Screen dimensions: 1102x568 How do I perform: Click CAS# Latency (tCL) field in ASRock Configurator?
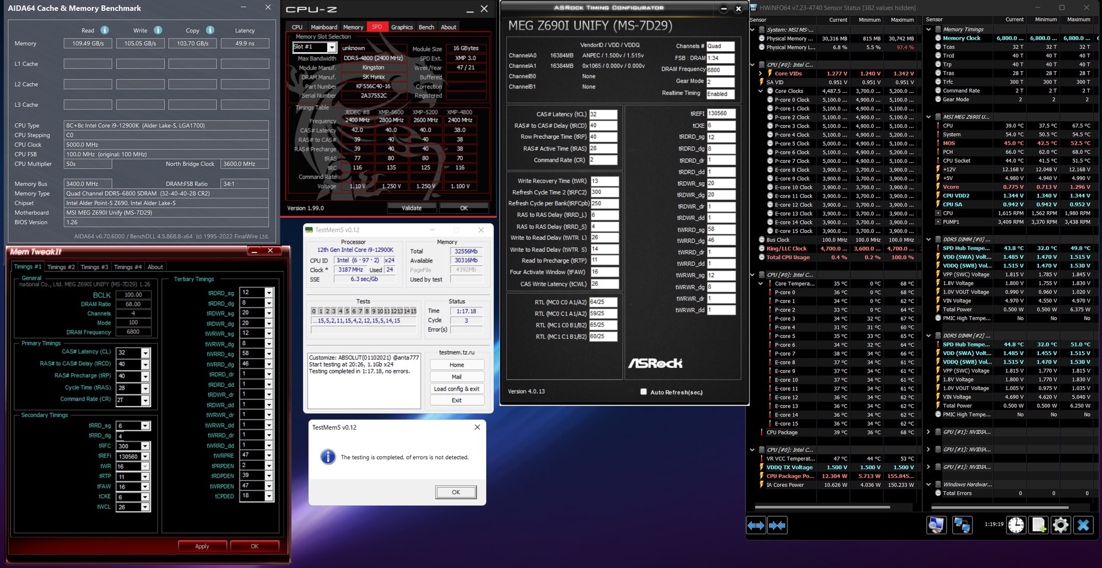[603, 114]
